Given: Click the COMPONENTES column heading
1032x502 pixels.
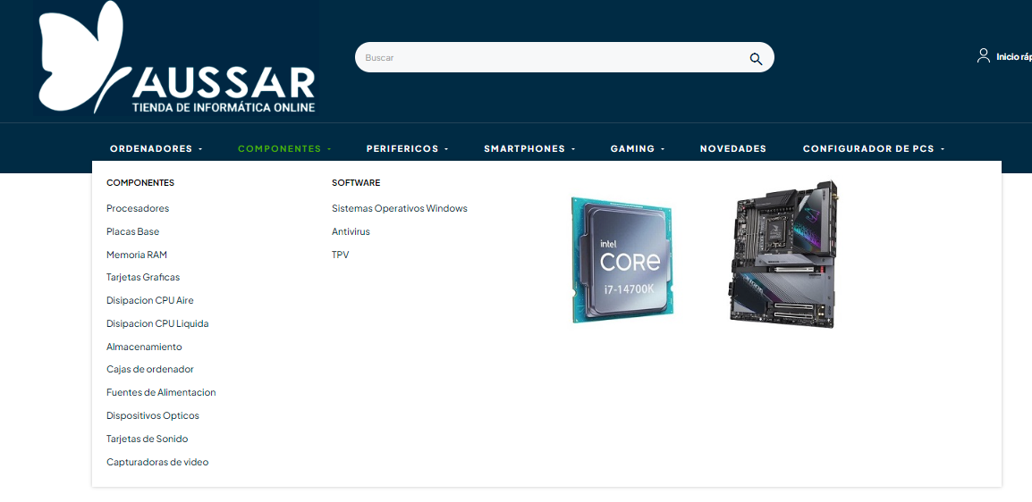Looking at the screenshot, I should tap(140, 182).
